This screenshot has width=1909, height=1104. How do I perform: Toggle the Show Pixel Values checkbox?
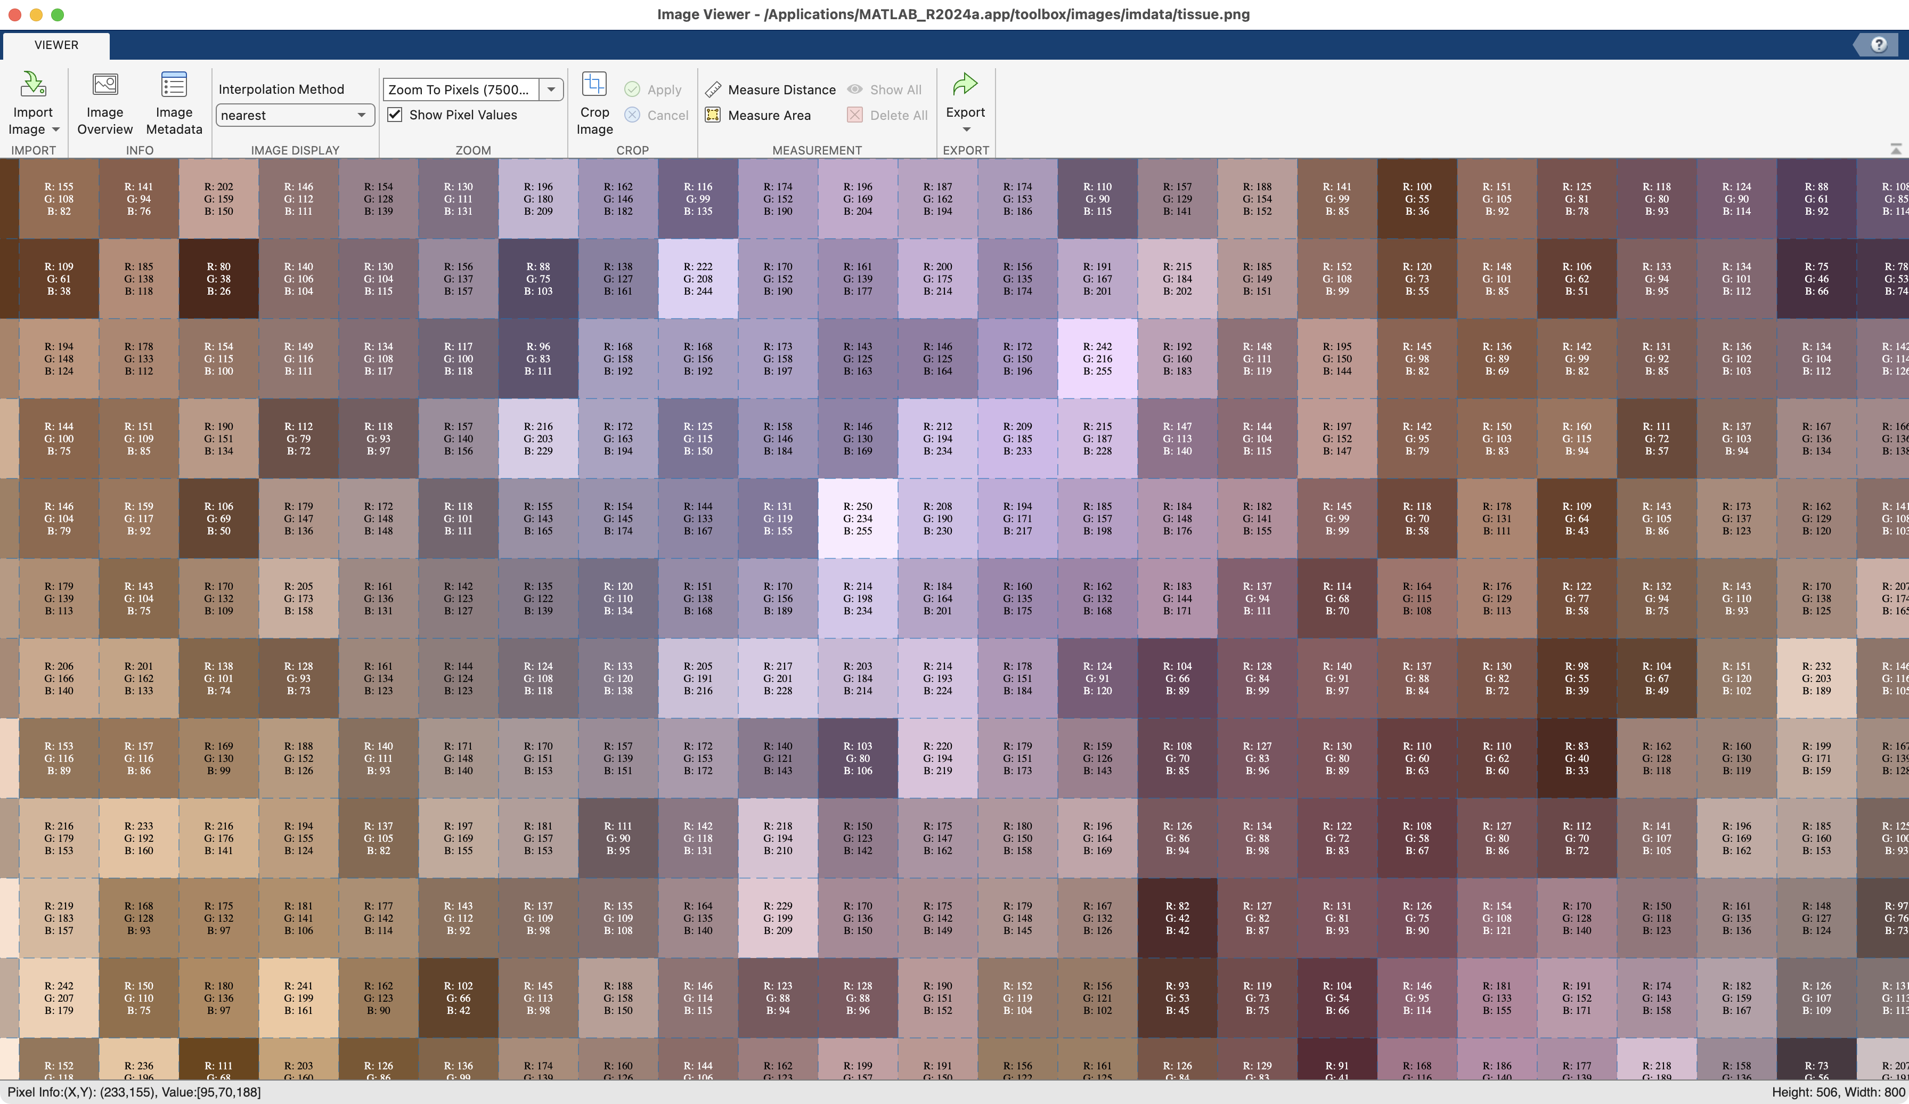(x=395, y=115)
